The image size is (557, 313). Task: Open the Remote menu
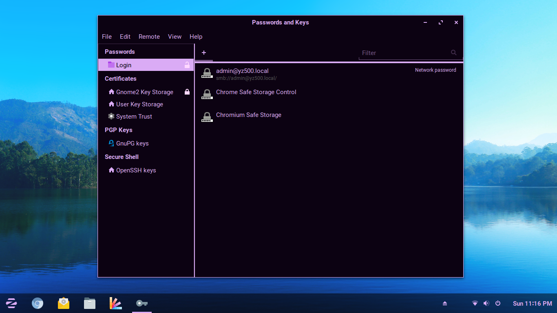point(149,37)
